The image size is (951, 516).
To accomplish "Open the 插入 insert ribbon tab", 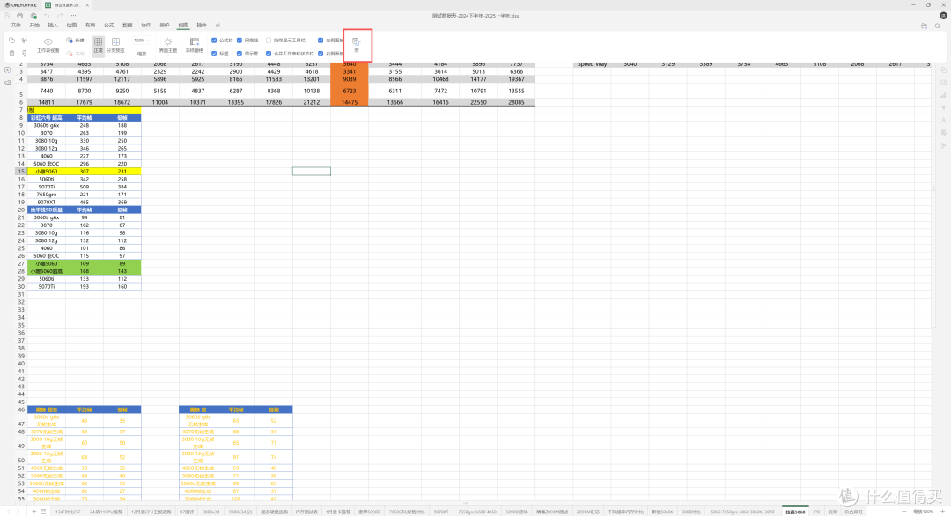I will pyautogui.click(x=53, y=26).
